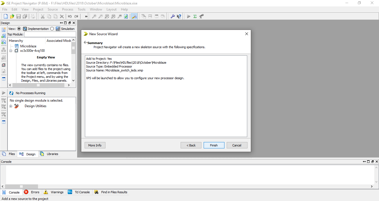Click the Add Copy of Source sidebar icon
This screenshot has height=201, width=379.
pyautogui.click(x=4, y=42)
